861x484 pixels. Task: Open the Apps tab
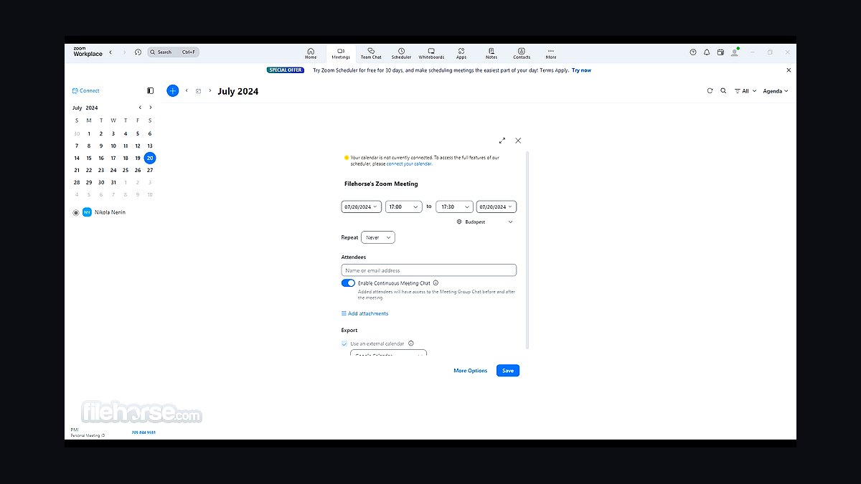461,54
